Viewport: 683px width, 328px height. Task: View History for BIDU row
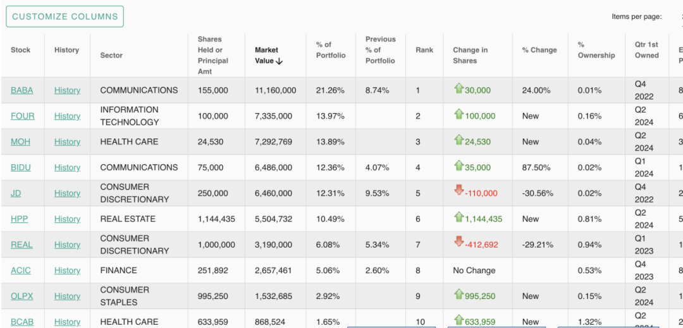click(x=68, y=167)
